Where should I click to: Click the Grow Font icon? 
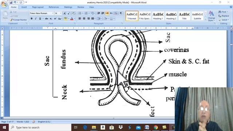[65, 13]
